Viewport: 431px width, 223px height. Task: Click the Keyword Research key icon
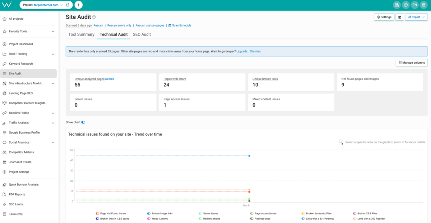click(4, 64)
